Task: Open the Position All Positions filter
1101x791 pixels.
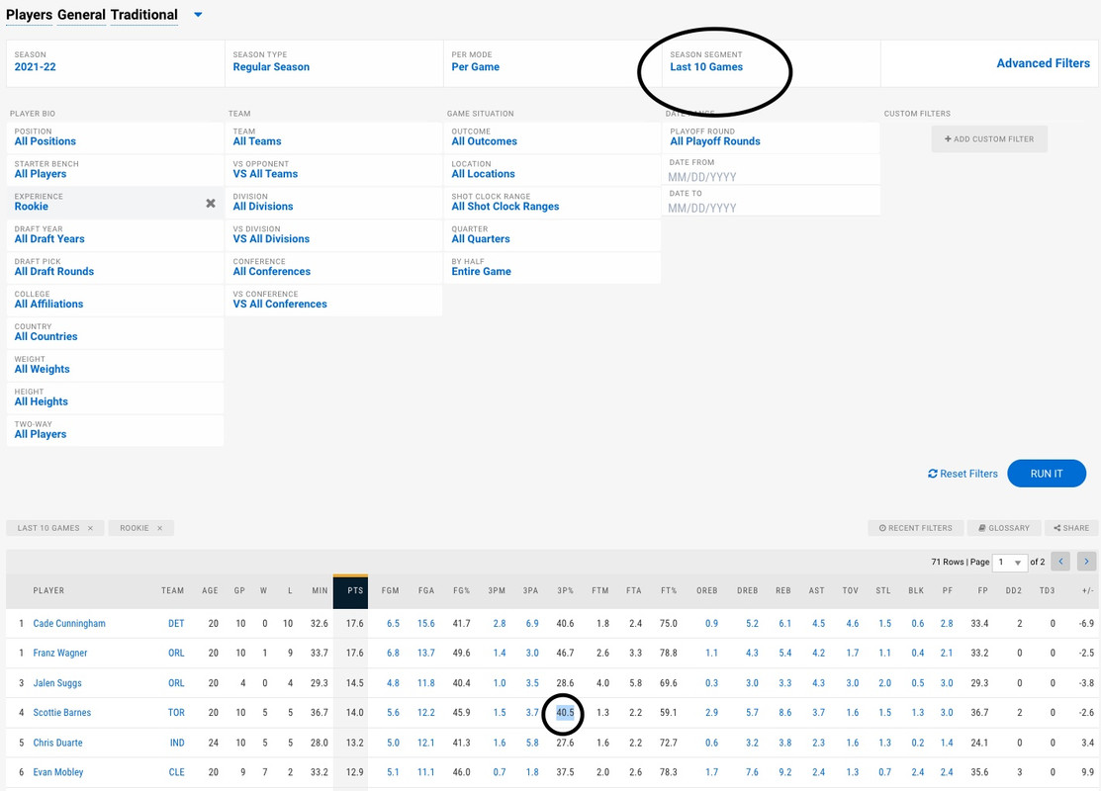Action: point(115,137)
